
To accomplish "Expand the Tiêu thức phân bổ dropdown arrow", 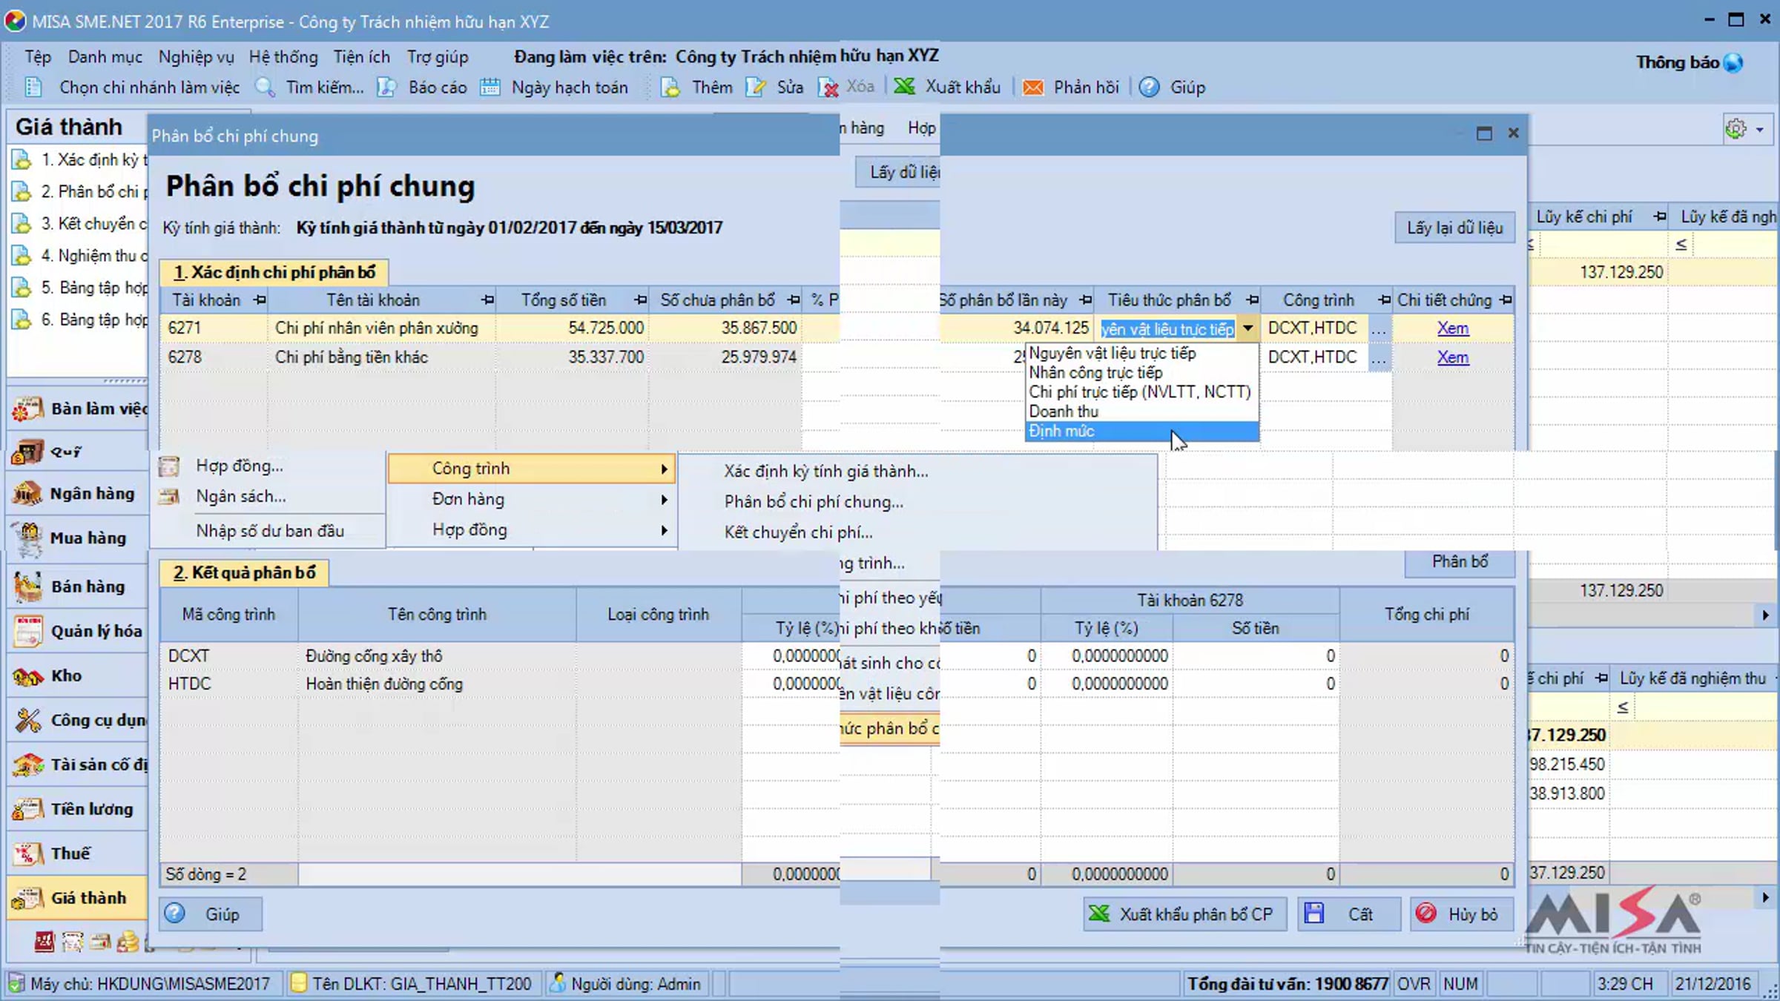I will pyautogui.click(x=1247, y=328).
